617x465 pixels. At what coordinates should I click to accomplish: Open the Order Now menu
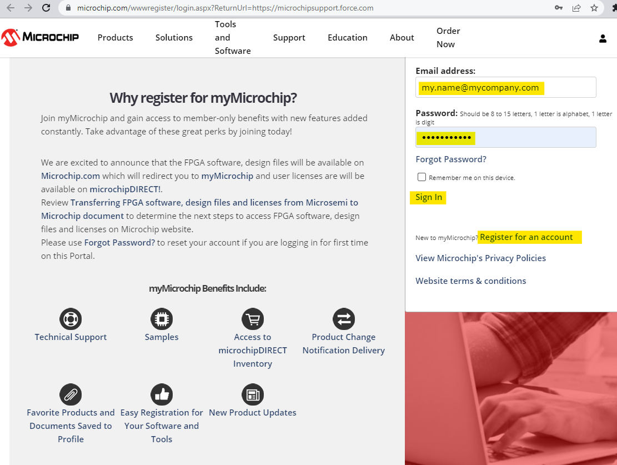pyautogui.click(x=448, y=37)
